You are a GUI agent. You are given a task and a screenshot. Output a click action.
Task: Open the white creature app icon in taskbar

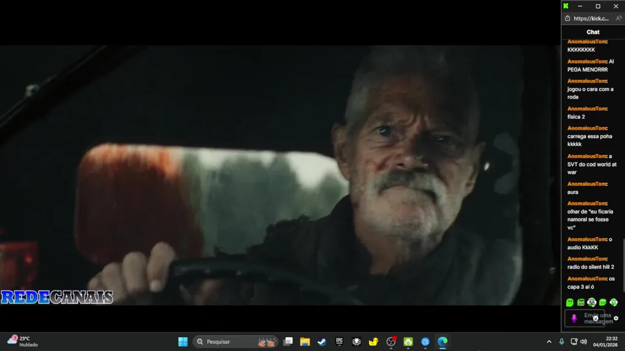[356, 342]
